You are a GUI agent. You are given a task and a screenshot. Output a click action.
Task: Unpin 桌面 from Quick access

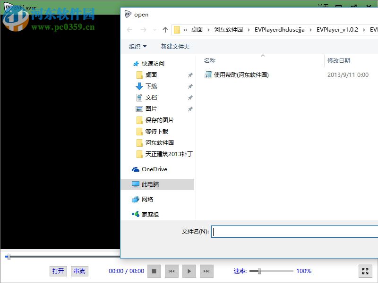click(x=190, y=75)
